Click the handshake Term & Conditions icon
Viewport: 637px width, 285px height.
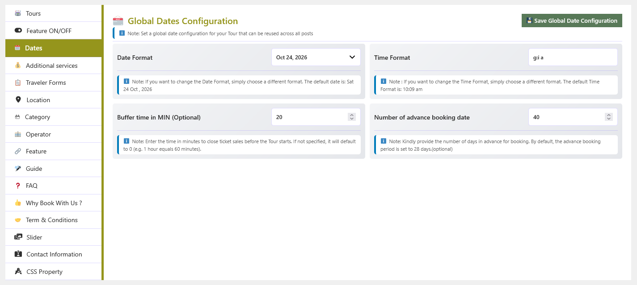click(x=18, y=220)
